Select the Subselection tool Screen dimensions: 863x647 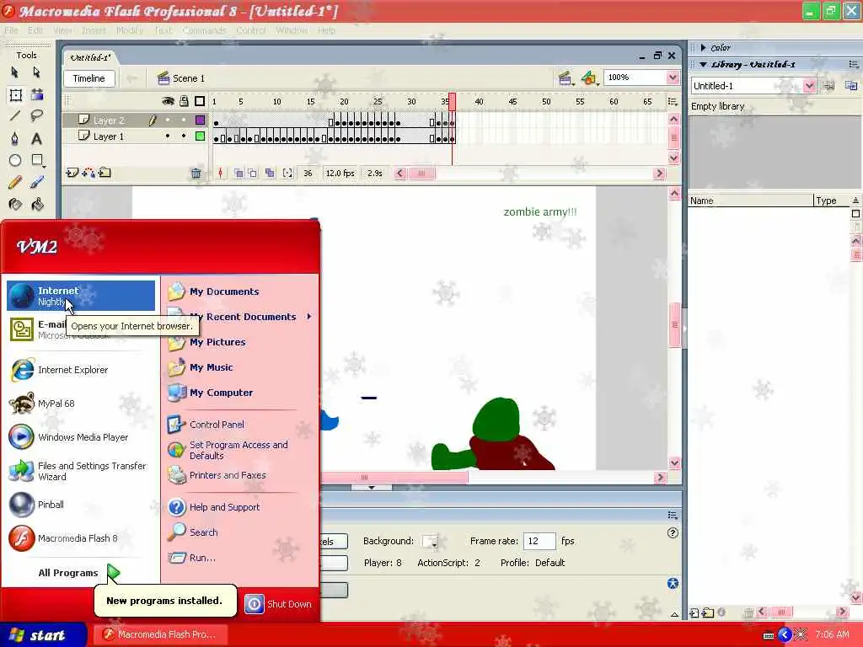pyautogui.click(x=36, y=72)
